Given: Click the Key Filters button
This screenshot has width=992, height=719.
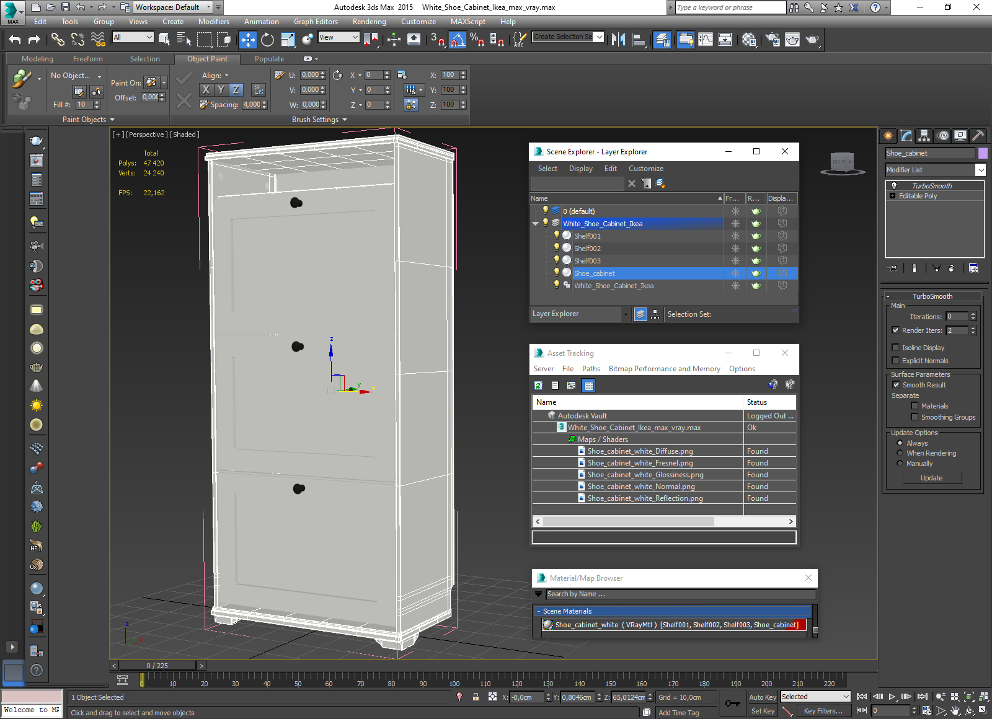Looking at the screenshot, I should (823, 711).
